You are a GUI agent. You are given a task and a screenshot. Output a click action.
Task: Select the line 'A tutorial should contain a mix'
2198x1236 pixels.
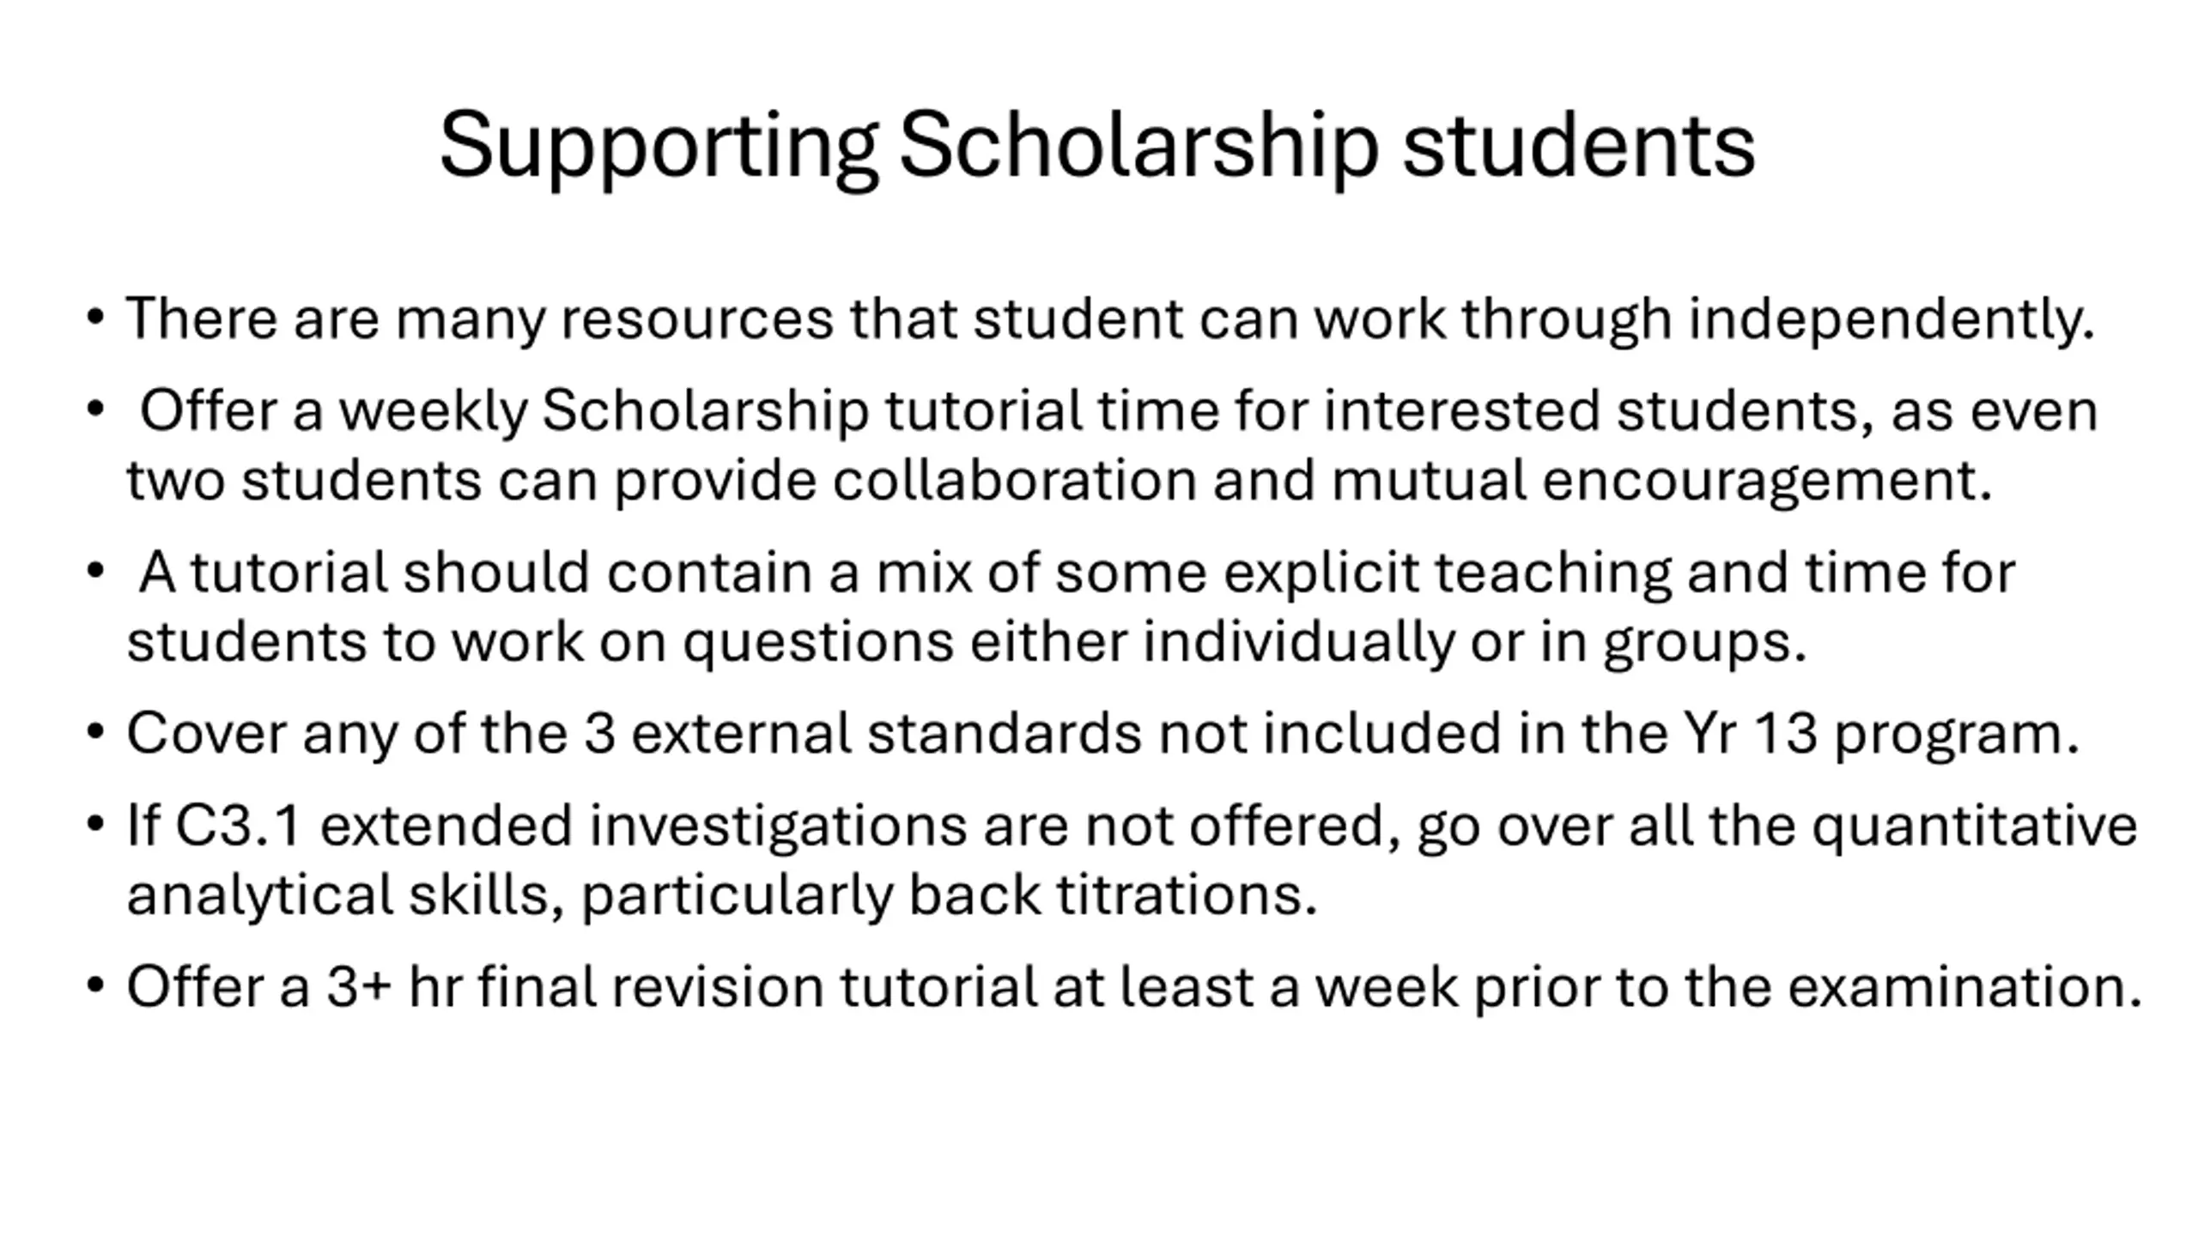pos(1078,573)
